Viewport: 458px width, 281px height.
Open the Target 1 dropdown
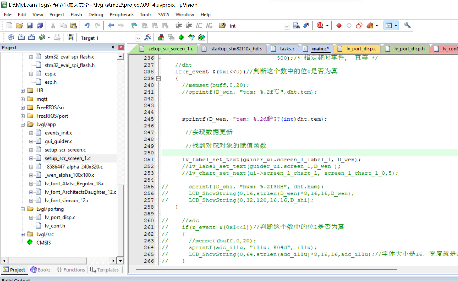click(x=138, y=38)
